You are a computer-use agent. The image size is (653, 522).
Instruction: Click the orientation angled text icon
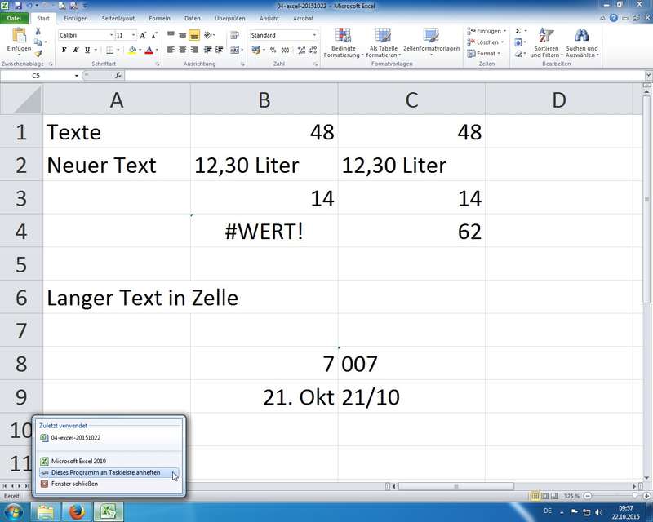(x=208, y=35)
